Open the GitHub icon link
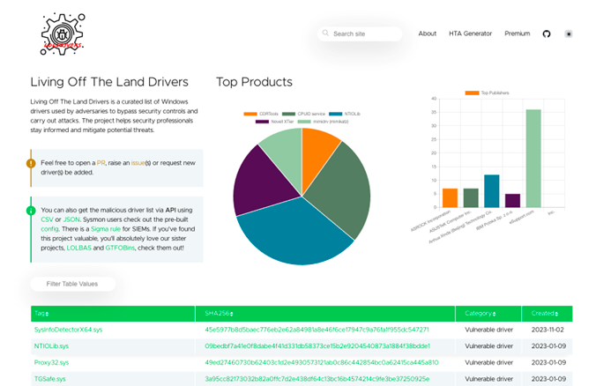 [x=547, y=33]
